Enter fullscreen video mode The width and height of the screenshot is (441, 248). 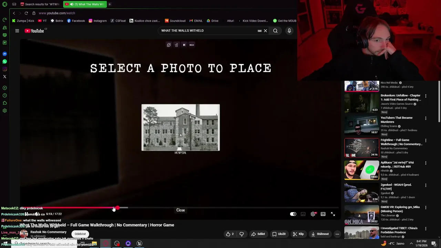point(333,214)
